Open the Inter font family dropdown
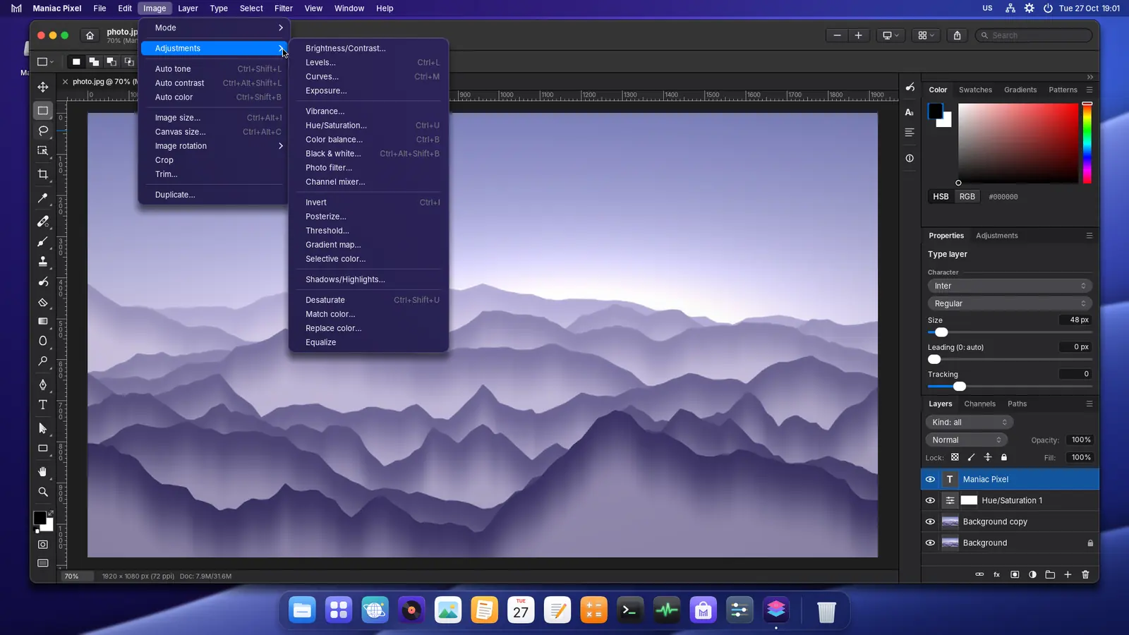Image resolution: width=1129 pixels, height=635 pixels. (1010, 286)
